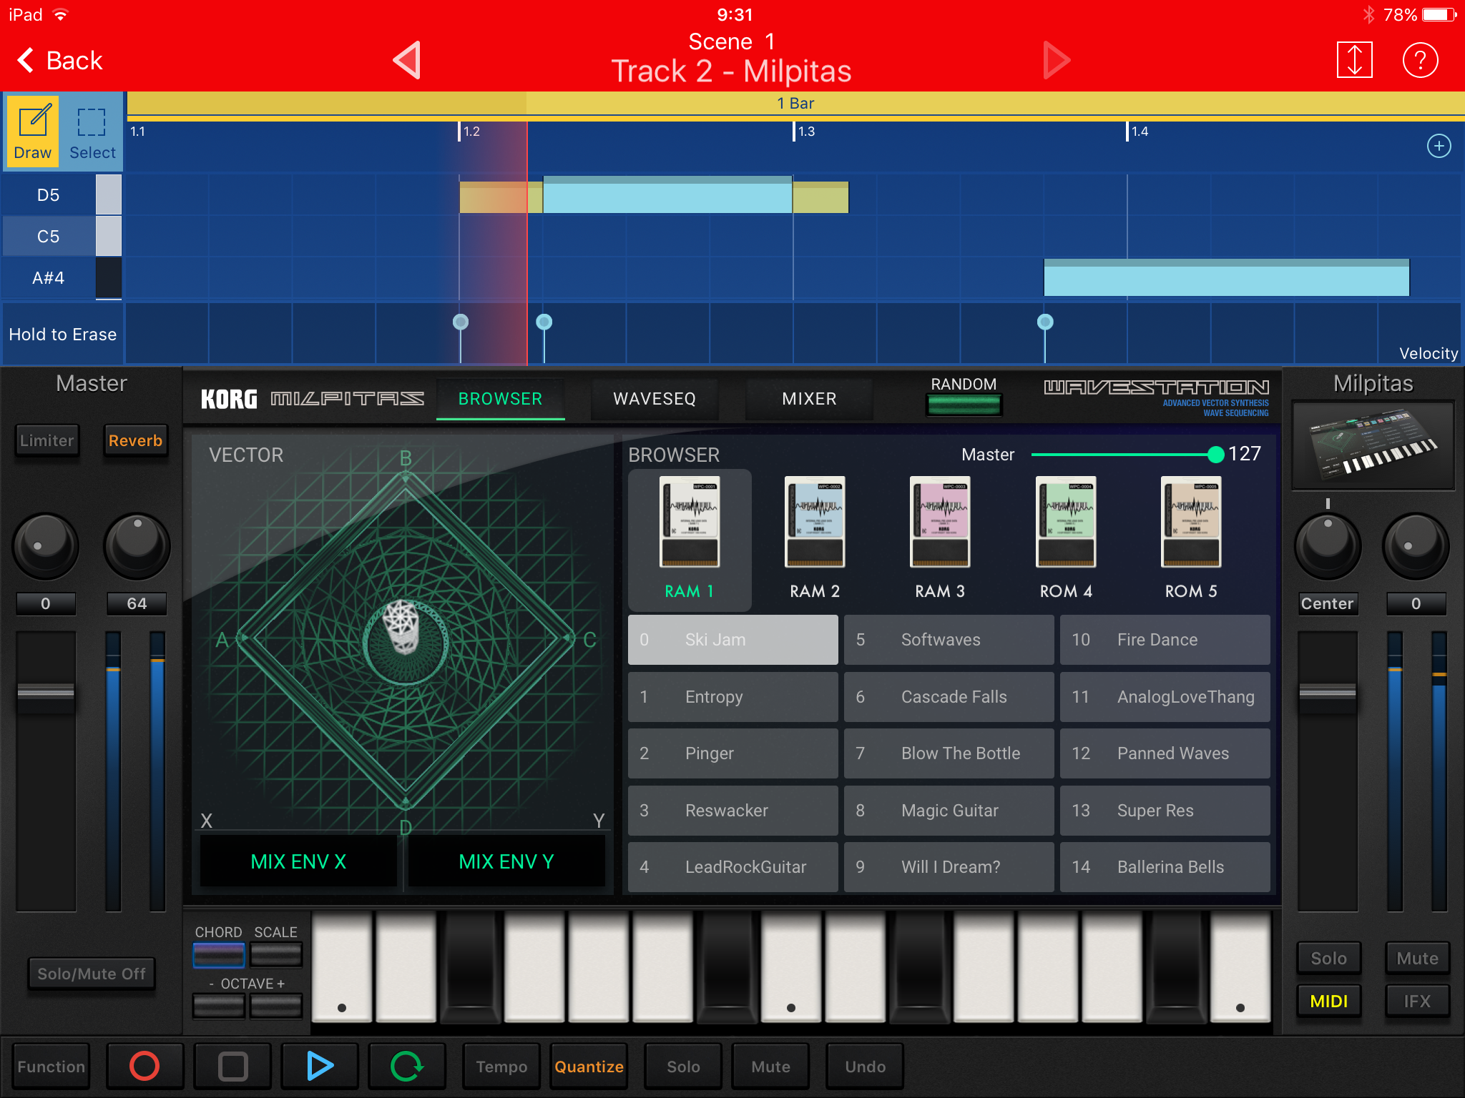This screenshot has width=1465, height=1098.
Task: Toggle Mute on the Milpitas channel
Action: click(1417, 958)
